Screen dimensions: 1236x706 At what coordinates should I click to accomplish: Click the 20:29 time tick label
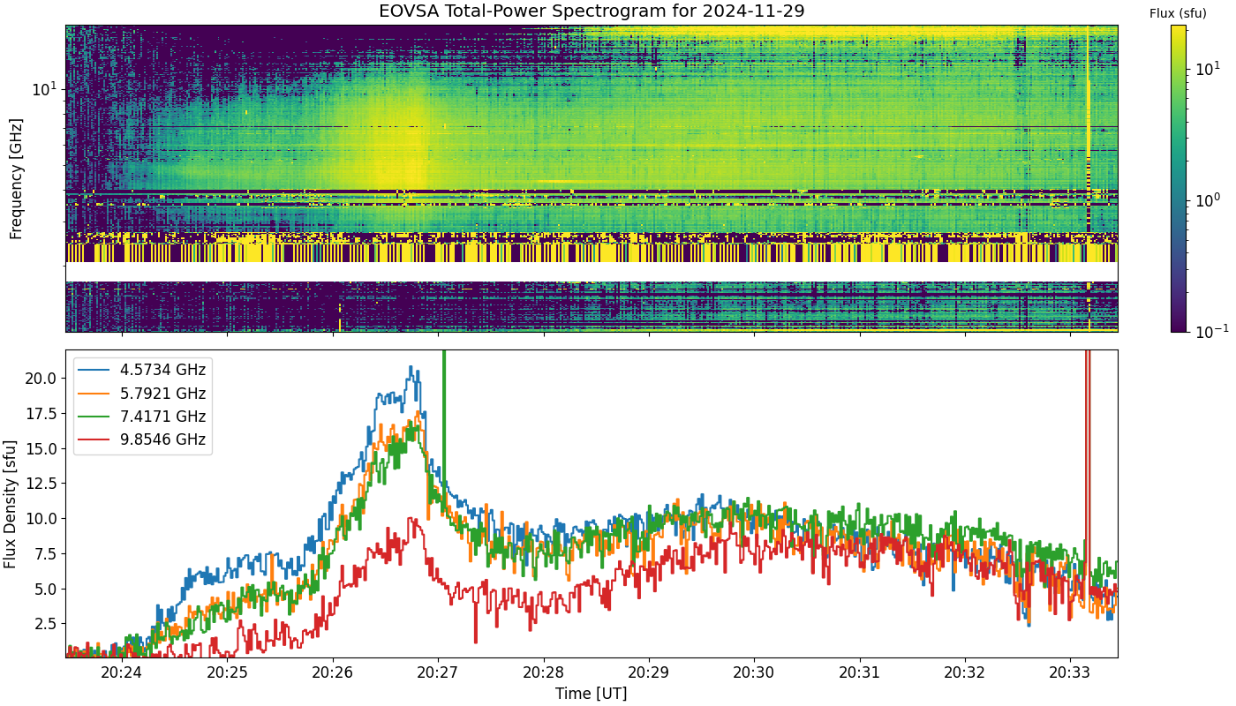[x=649, y=672]
